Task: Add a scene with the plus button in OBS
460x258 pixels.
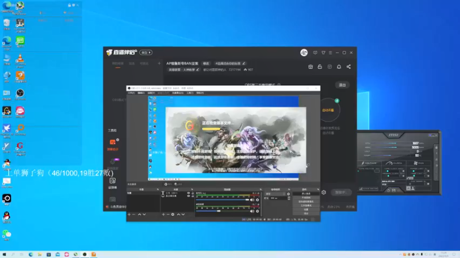Action: [x=129, y=214]
